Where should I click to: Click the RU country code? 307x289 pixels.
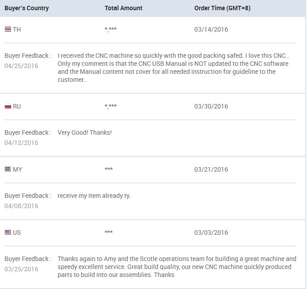(17, 106)
